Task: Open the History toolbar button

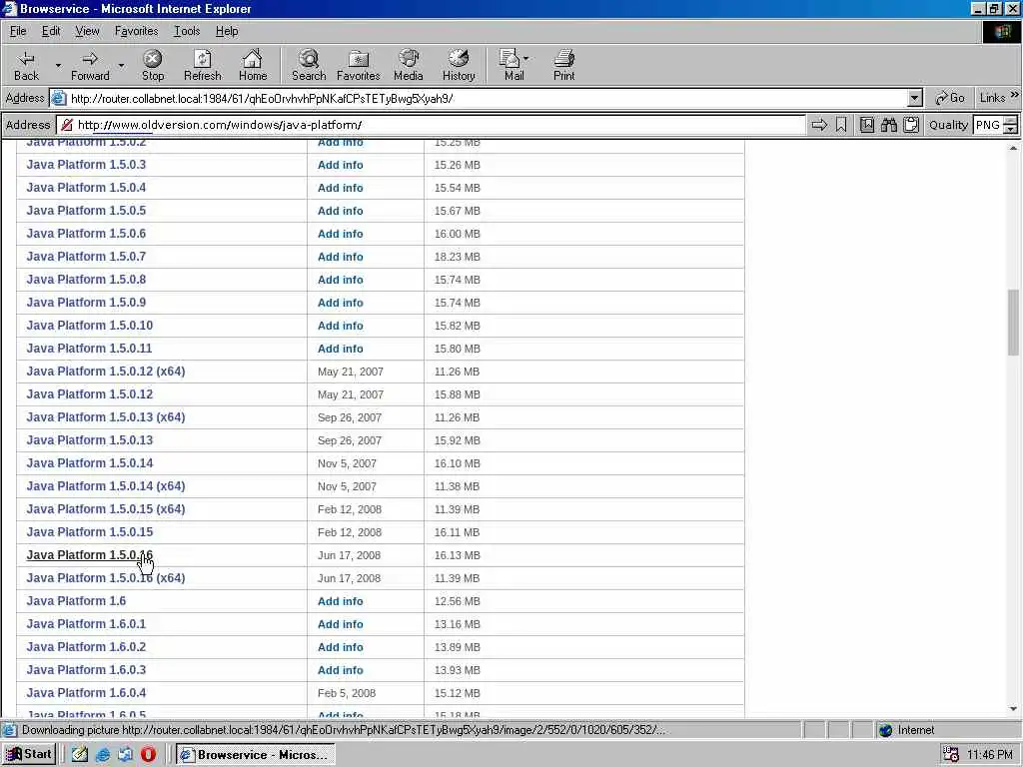Action: point(459,65)
